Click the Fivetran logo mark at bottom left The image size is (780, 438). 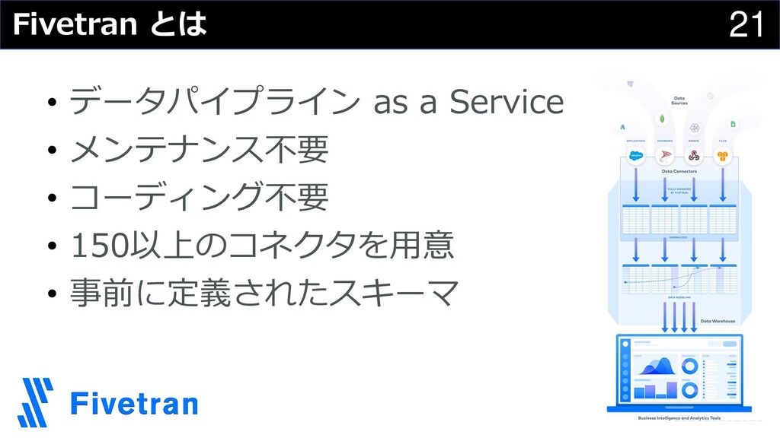(36, 402)
